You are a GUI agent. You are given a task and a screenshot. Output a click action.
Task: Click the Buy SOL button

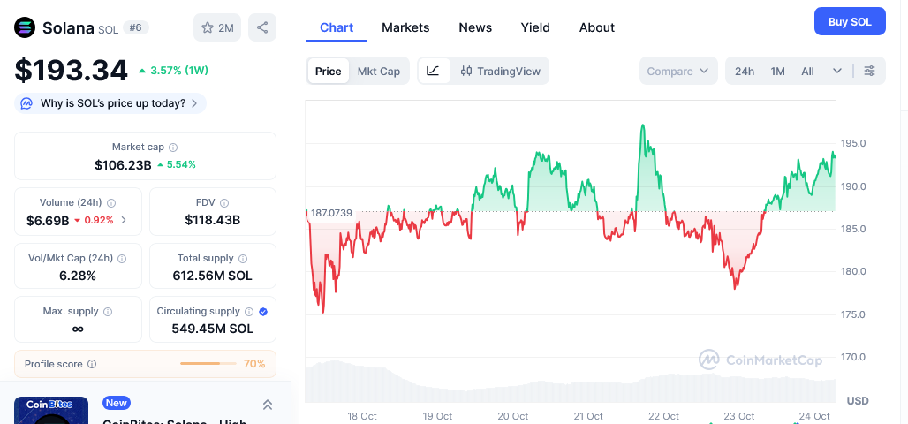[849, 21]
